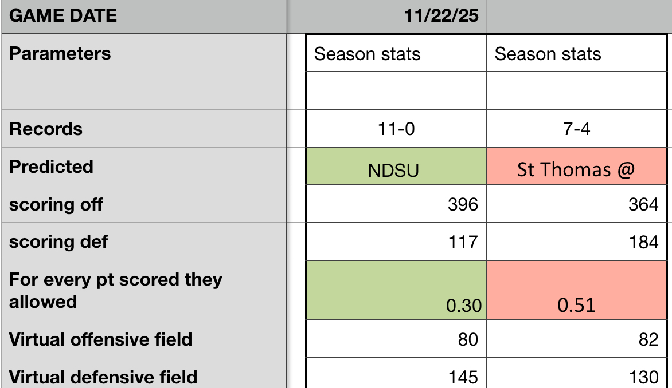Click the Virtual offensive field value 80
Viewport: 672px width, 388px height.
click(x=396, y=339)
